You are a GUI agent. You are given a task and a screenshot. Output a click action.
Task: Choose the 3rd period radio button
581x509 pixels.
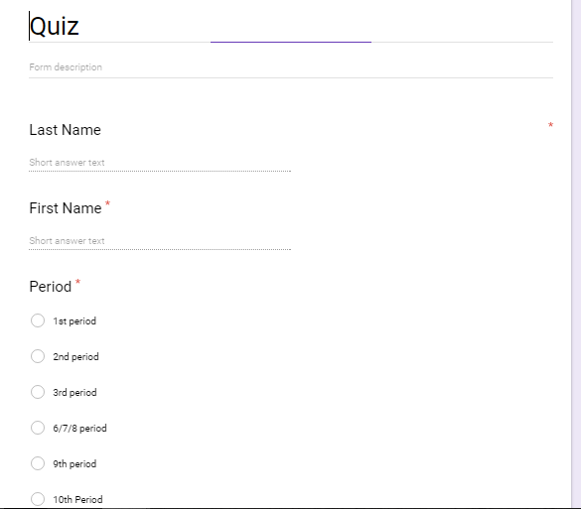point(38,392)
